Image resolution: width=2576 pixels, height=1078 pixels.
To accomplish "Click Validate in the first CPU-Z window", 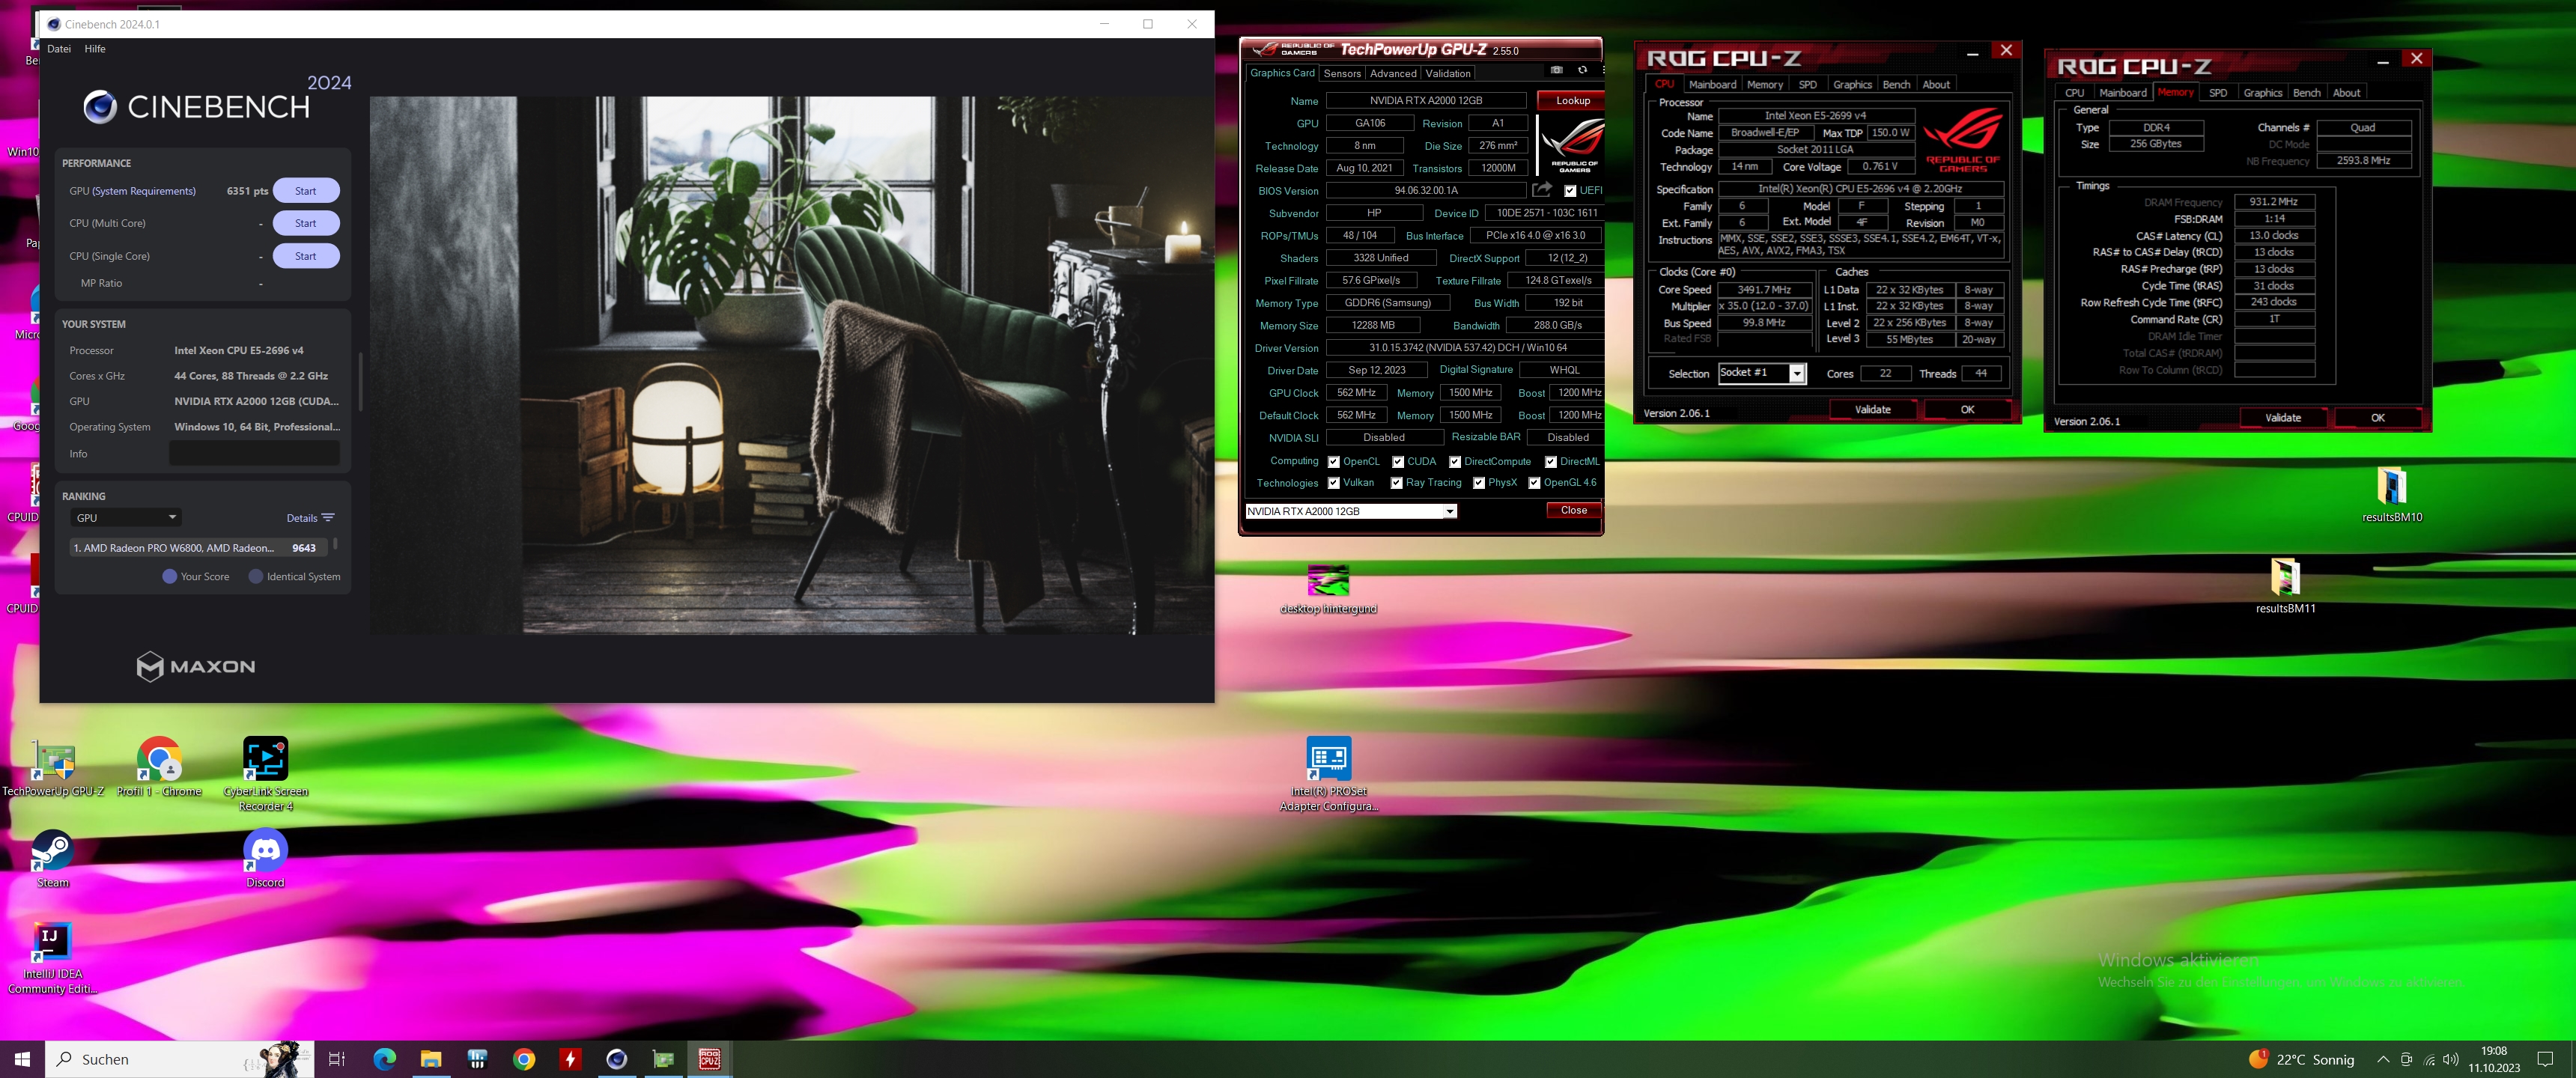I will (1872, 410).
